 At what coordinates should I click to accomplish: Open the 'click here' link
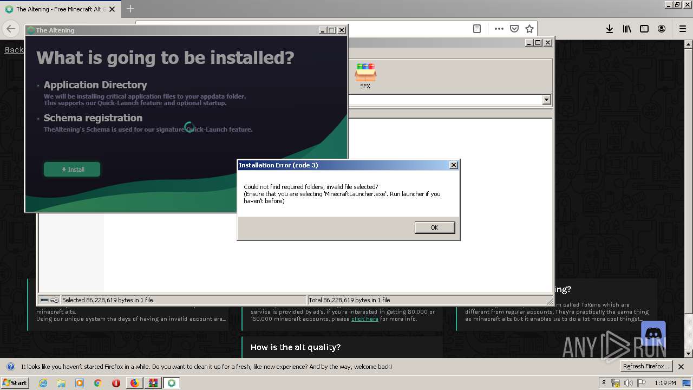coord(365,319)
